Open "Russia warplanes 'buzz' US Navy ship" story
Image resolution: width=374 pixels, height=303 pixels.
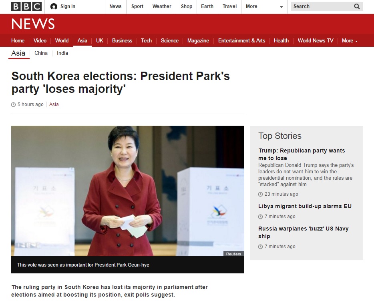[x=304, y=232]
